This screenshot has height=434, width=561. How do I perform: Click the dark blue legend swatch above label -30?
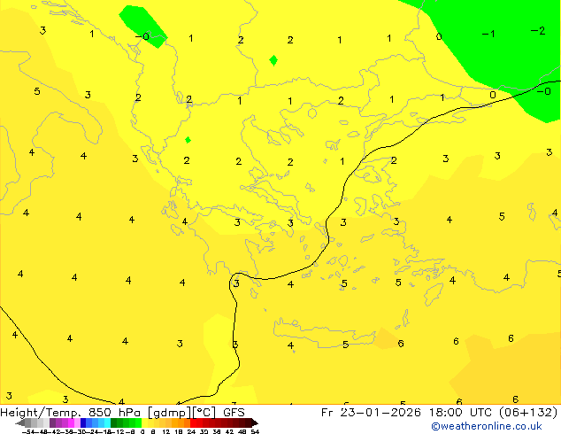coord(83,423)
